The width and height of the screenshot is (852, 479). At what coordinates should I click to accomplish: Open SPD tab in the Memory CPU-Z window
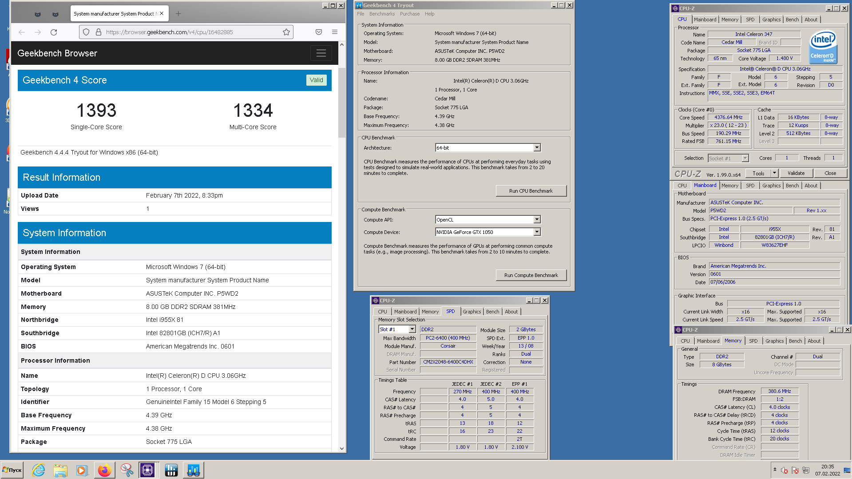753,341
